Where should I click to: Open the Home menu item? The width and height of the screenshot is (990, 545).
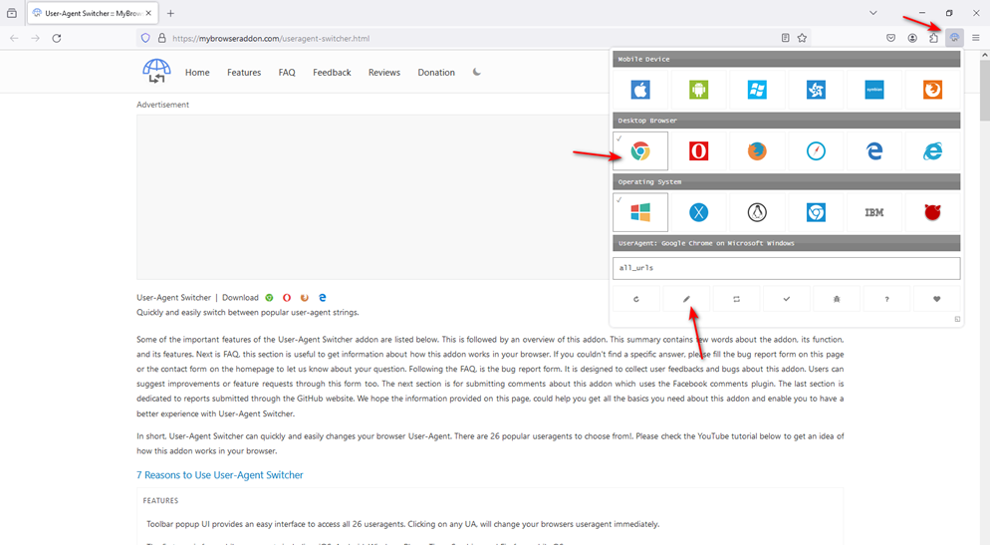[197, 73]
